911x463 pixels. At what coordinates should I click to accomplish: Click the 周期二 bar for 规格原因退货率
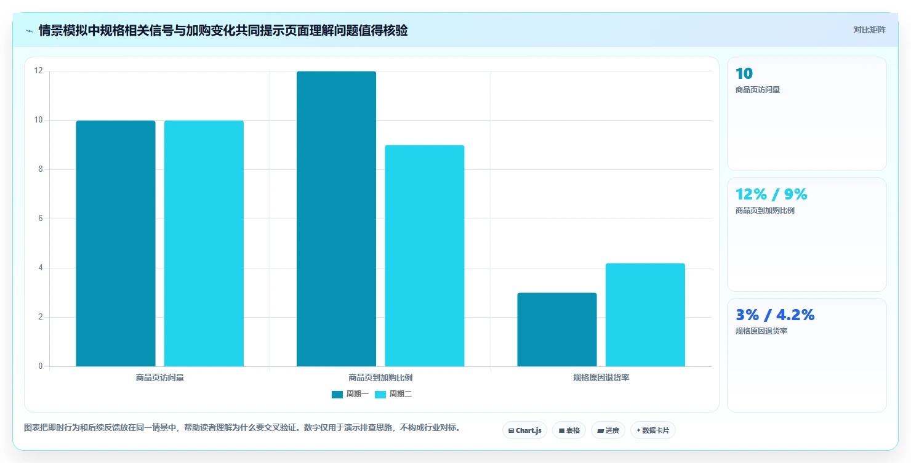tap(645, 315)
